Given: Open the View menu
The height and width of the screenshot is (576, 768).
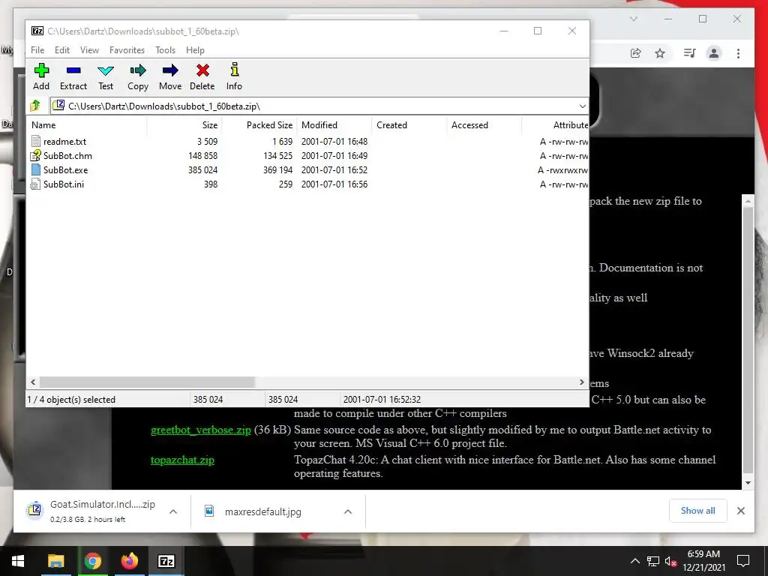Looking at the screenshot, I should coord(89,50).
